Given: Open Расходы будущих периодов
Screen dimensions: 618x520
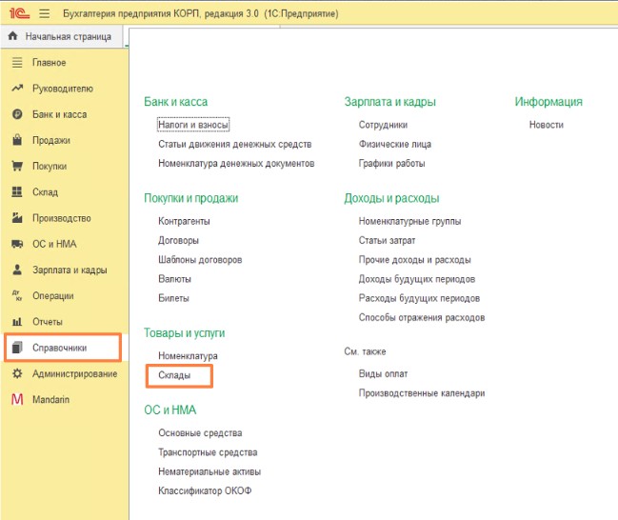Looking at the screenshot, I should (419, 298).
